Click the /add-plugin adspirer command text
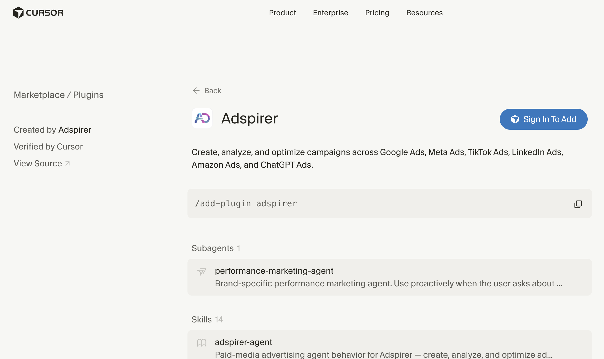604x359 pixels. point(246,203)
